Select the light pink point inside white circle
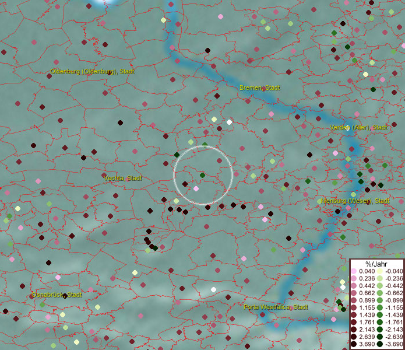Screen dimensions: 405x350 [x=196, y=189]
